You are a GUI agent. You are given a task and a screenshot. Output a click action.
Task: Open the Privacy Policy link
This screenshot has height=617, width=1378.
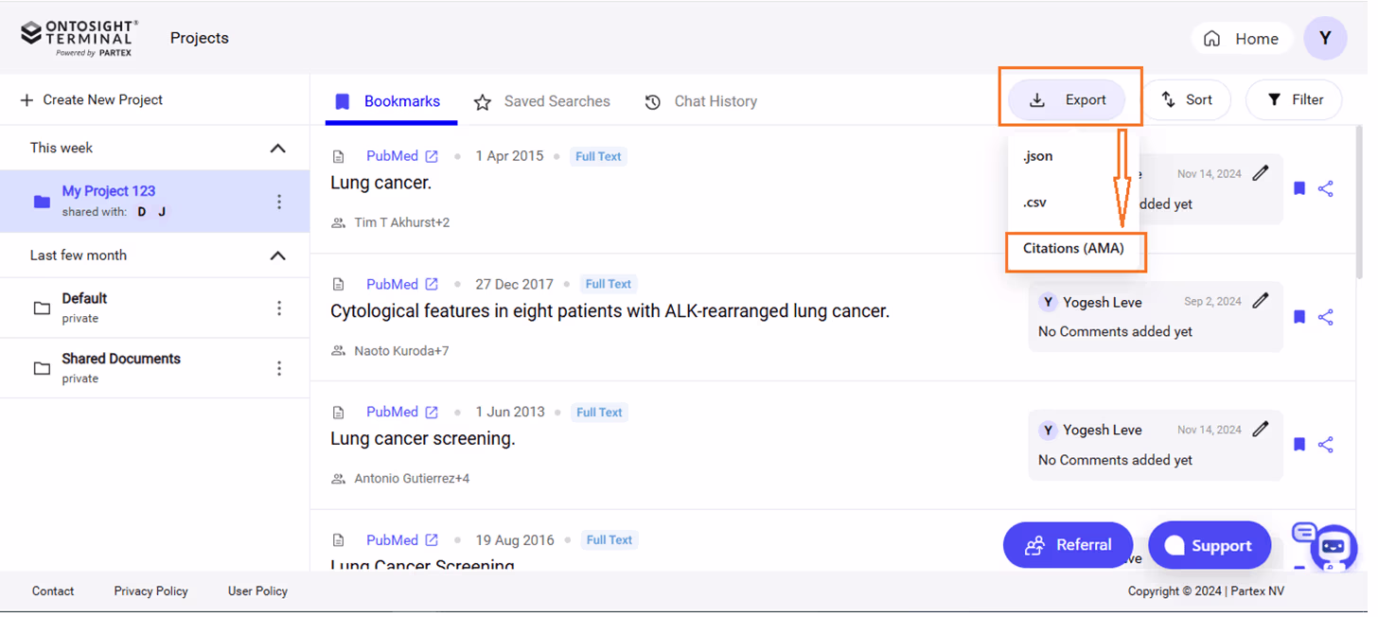pos(150,591)
